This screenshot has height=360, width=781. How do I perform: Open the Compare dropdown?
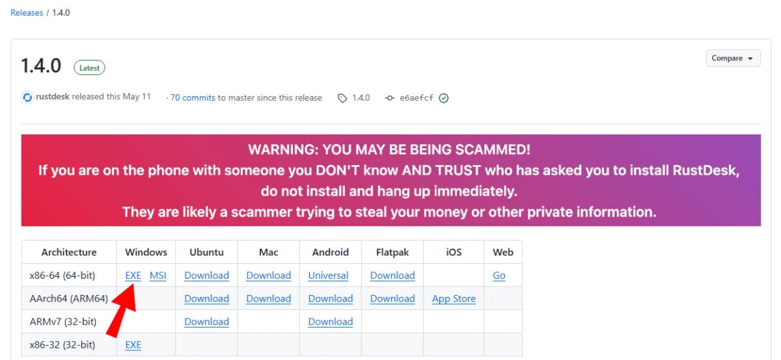point(733,58)
